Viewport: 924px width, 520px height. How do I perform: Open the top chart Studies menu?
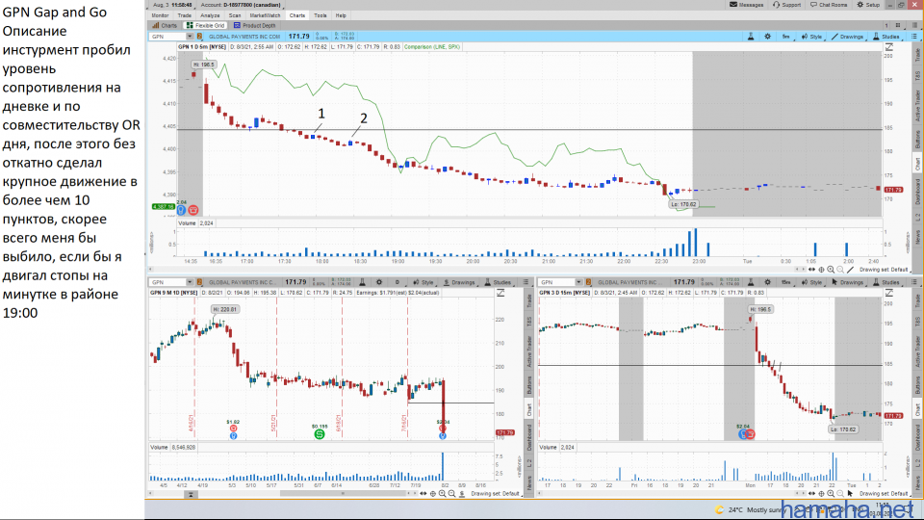click(885, 37)
